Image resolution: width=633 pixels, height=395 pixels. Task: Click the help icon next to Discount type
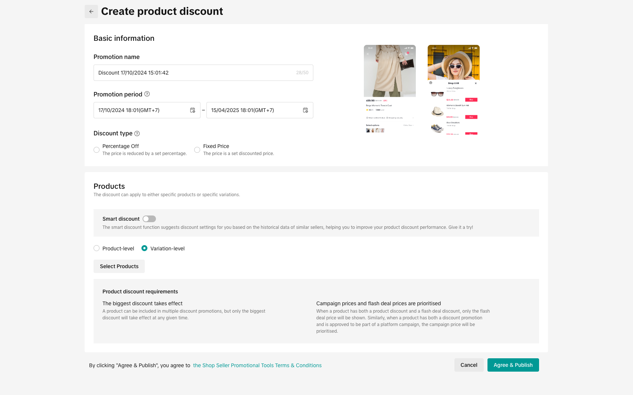(x=137, y=134)
